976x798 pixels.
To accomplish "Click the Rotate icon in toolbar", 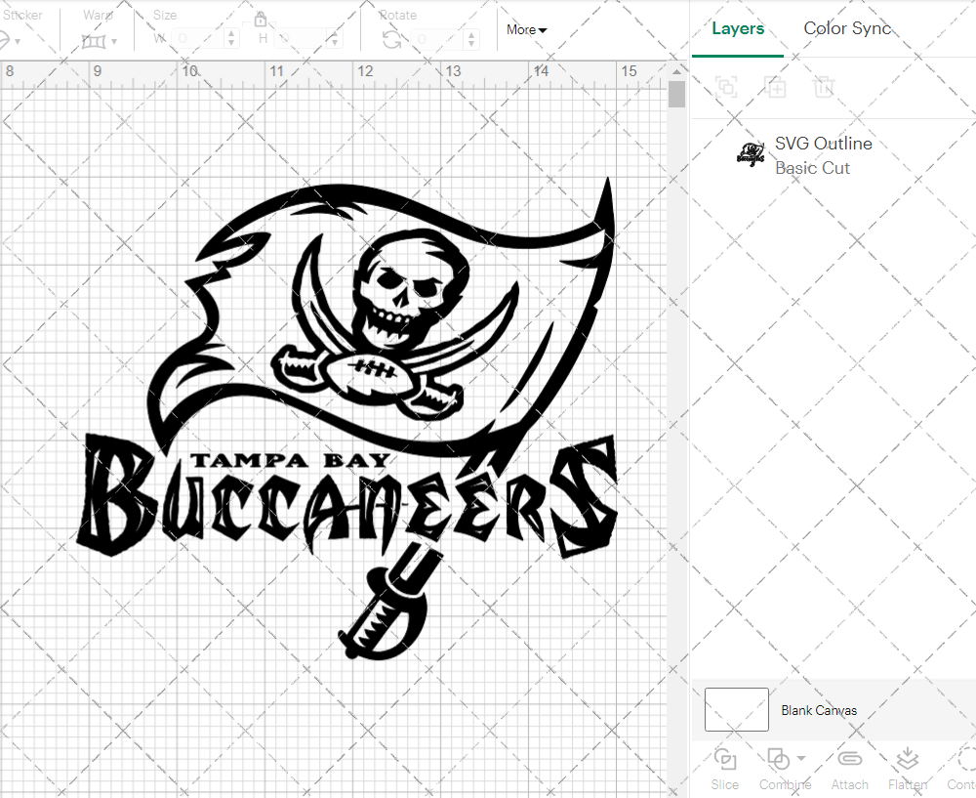I will point(391,39).
